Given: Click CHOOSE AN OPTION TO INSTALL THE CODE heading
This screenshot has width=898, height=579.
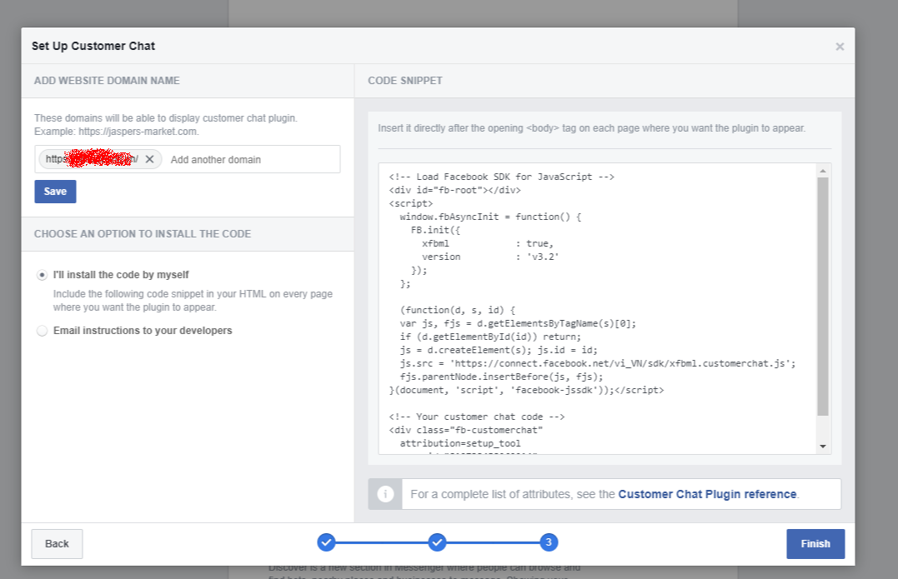Looking at the screenshot, I should (142, 234).
